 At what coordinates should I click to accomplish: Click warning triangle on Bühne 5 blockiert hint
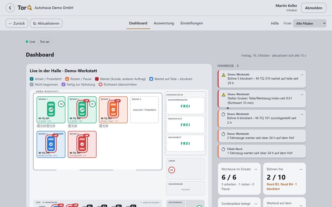tap(224, 75)
